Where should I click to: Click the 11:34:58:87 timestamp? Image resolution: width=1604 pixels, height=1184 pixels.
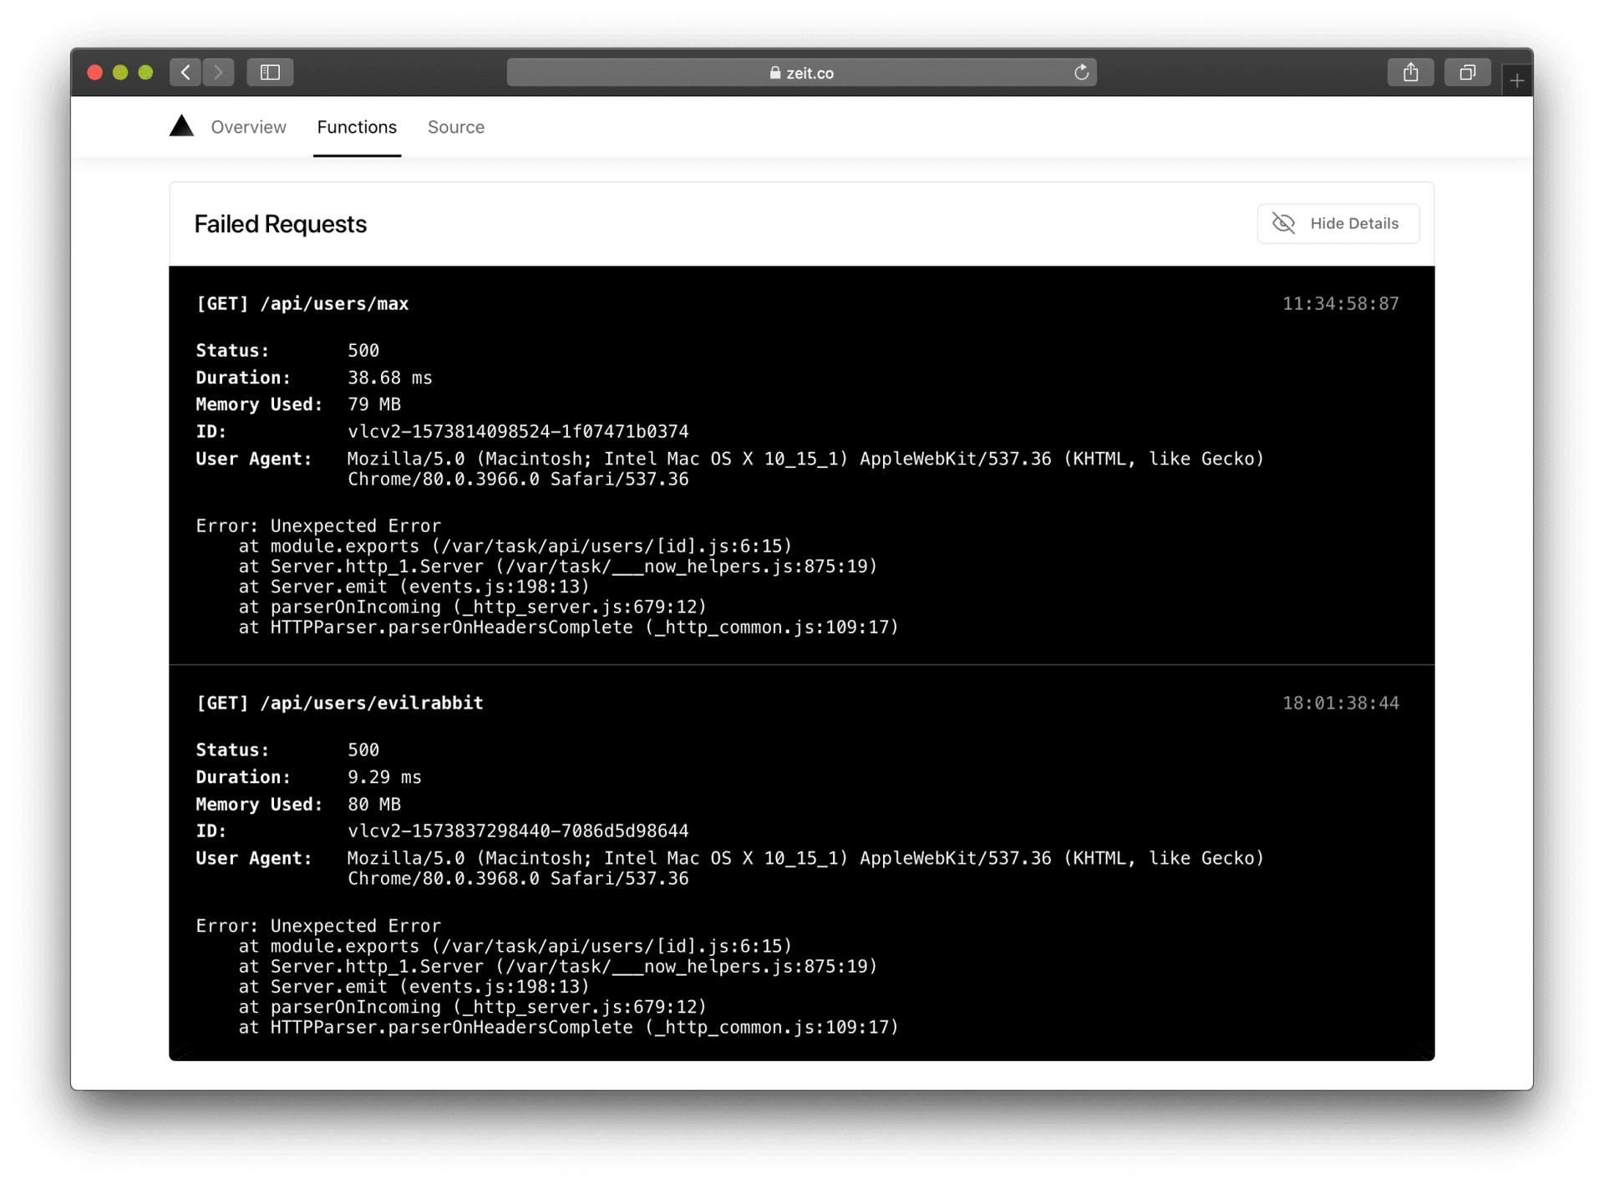(x=1340, y=304)
